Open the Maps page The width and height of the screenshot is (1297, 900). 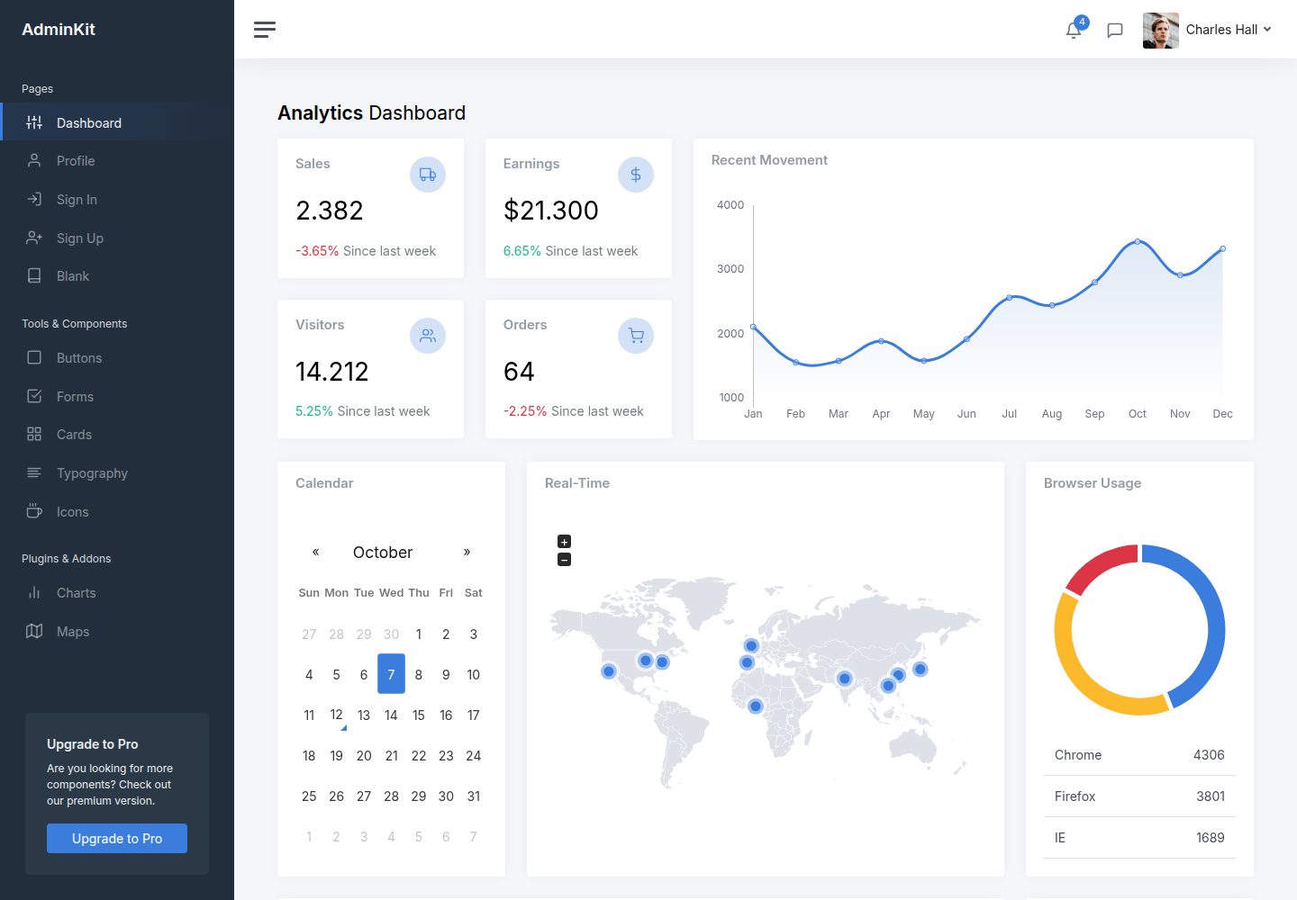(117, 631)
